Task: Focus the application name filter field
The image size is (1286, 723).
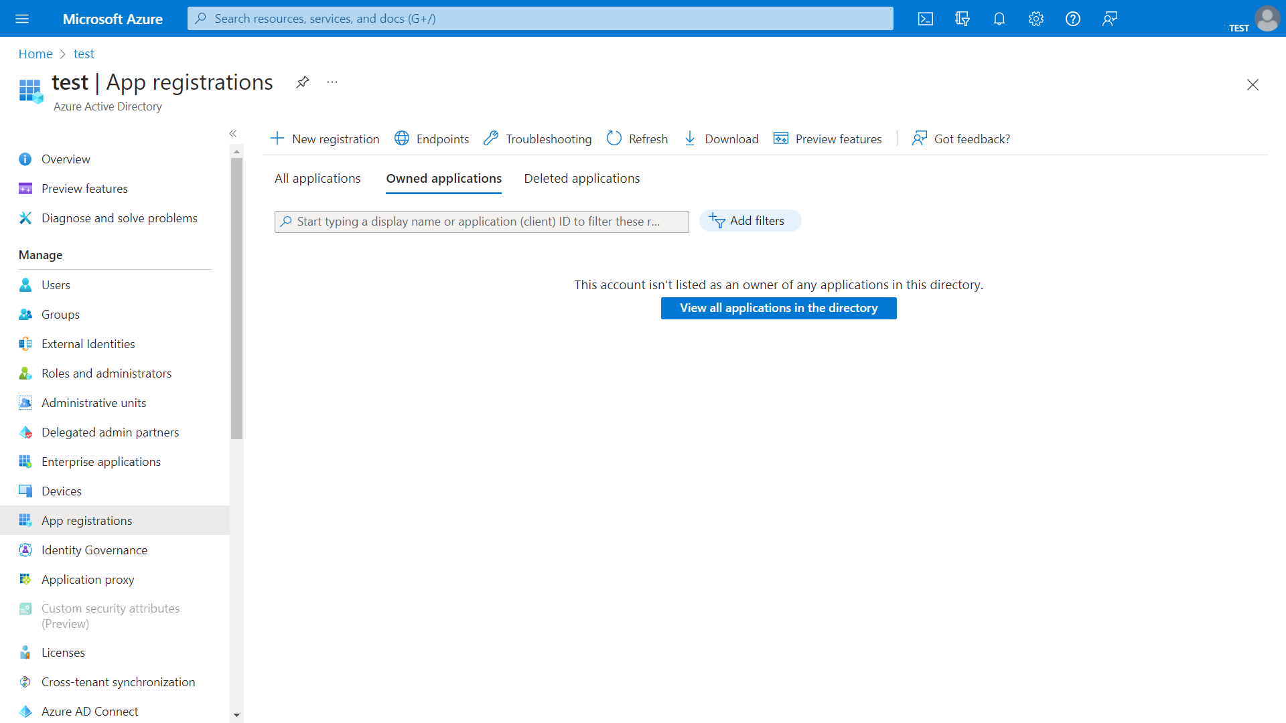Action: (x=482, y=222)
